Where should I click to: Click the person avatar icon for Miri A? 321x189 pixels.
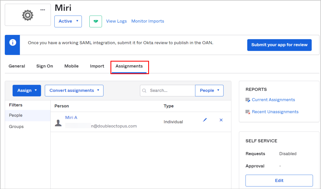(x=58, y=123)
